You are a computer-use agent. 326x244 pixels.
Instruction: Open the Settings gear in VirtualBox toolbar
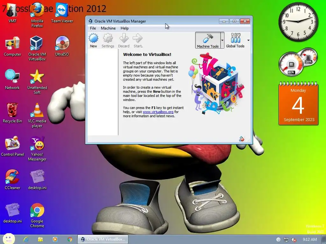click(x=108, y=40)
